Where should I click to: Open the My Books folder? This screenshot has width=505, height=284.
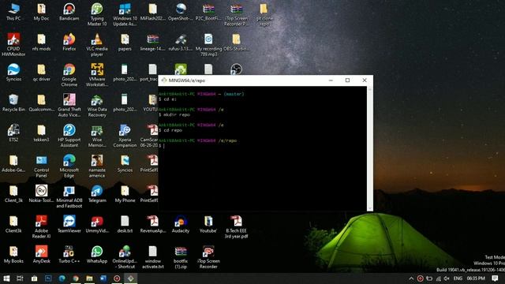tap(13, 254)
